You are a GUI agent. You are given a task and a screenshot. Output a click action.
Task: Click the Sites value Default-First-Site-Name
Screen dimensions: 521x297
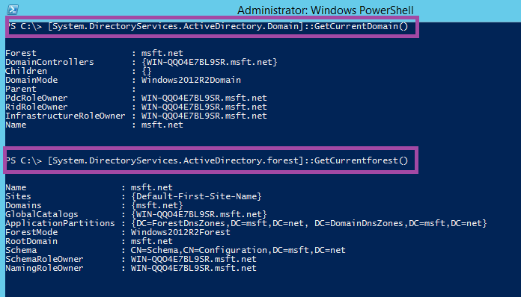pos(196,196)
